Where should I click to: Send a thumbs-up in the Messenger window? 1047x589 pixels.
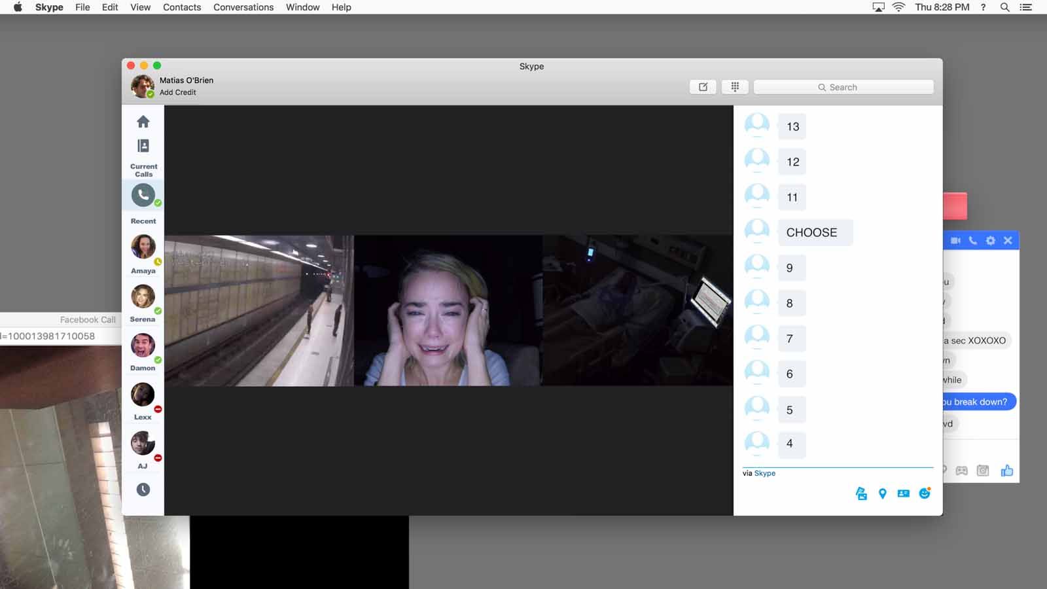(x=1007, y=470)
